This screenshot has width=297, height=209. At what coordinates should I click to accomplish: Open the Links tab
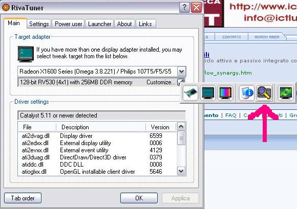[x=145, y=24]
